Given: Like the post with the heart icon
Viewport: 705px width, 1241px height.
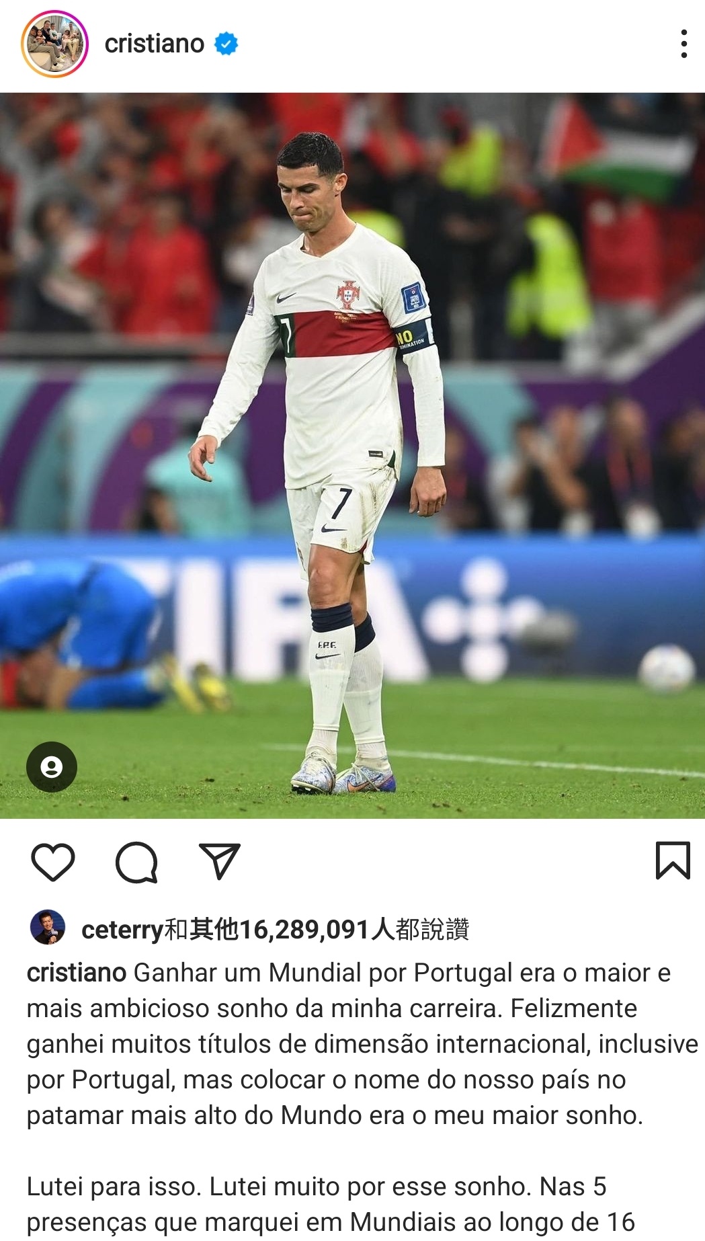Looking at the screenshot, I should click(x=53, y=861).
